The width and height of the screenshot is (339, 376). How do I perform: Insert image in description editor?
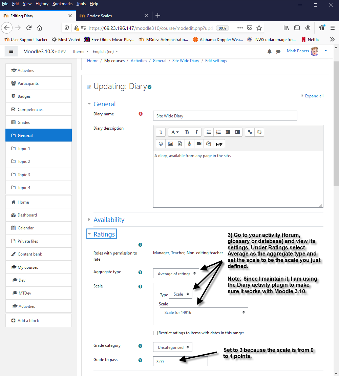(170, 144)
